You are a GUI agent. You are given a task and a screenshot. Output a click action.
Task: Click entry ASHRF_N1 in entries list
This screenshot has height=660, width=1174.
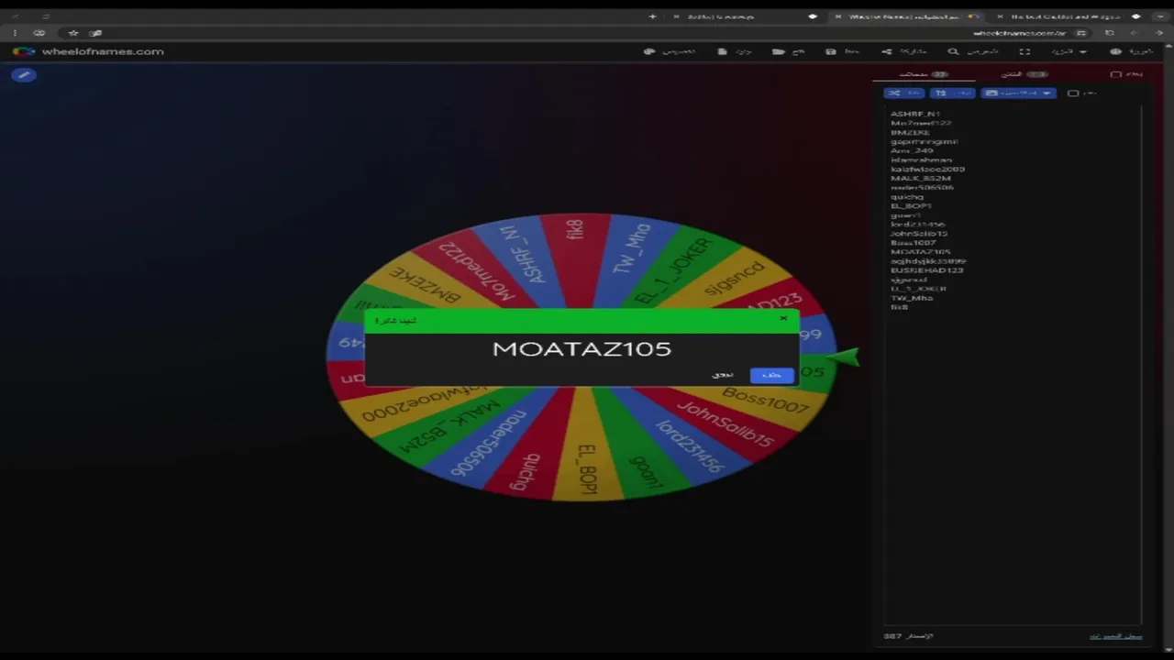tap(914, 114)
